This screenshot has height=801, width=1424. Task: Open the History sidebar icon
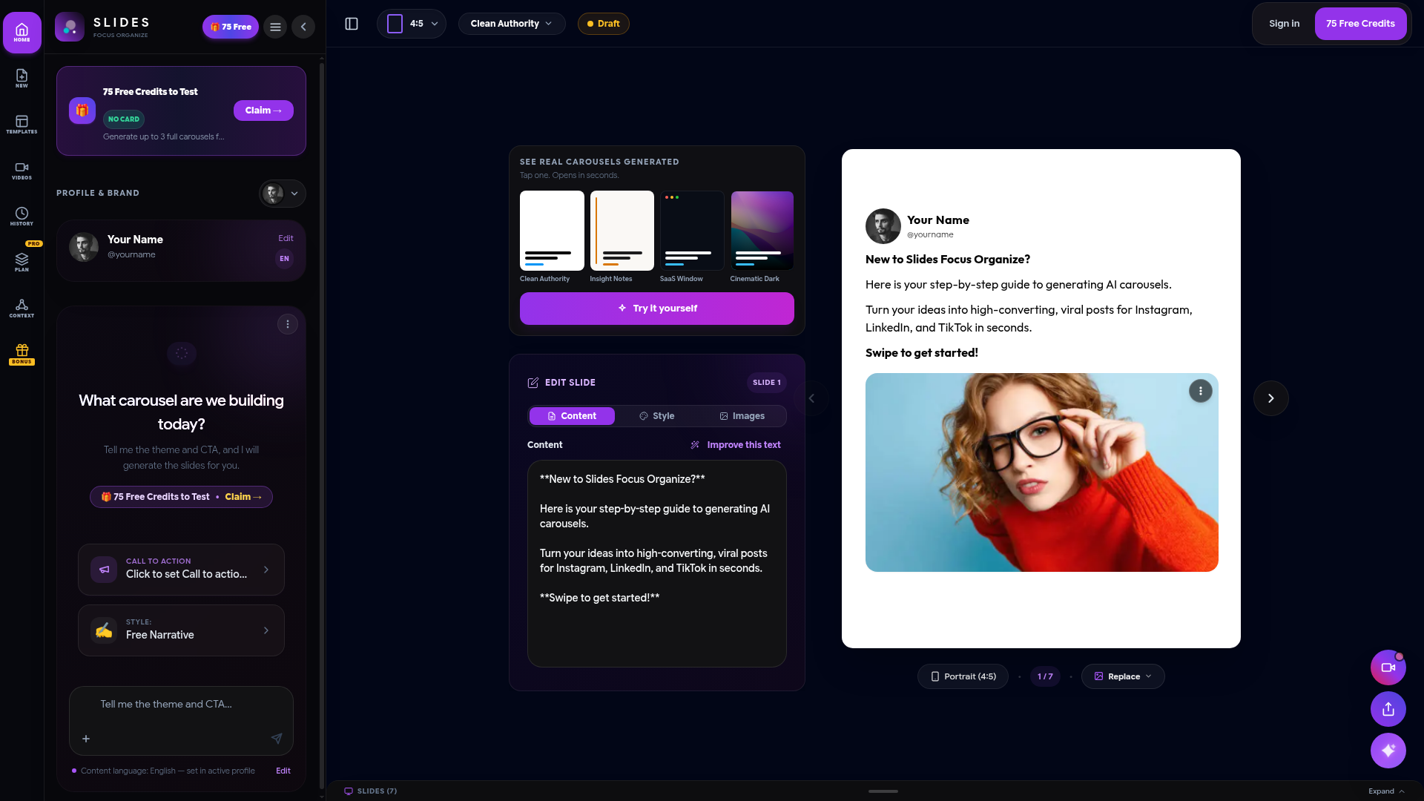[22, 217]
